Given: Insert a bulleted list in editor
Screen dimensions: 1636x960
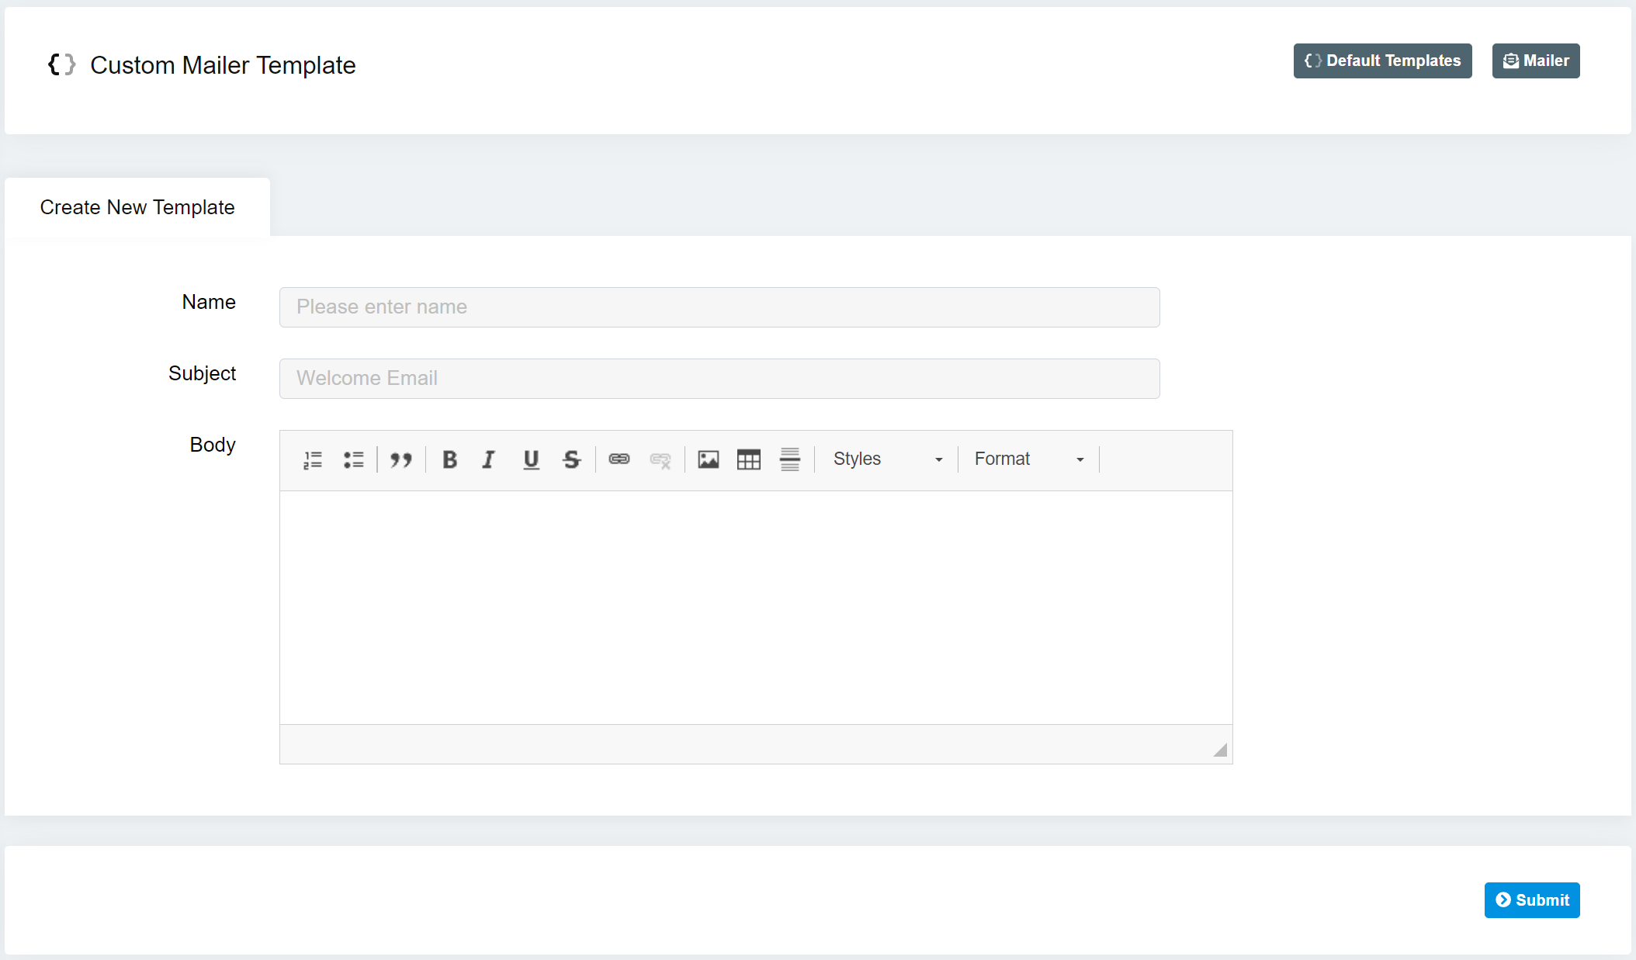Looking at the screenshot, I should pyautogui.click(x=354, y=459).
